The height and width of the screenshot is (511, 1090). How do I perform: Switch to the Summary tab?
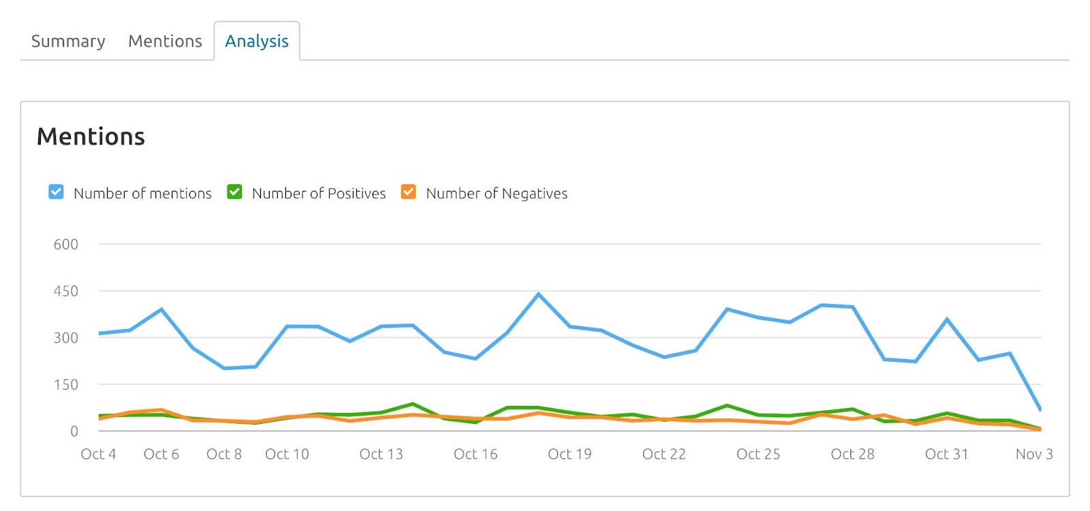67,41
